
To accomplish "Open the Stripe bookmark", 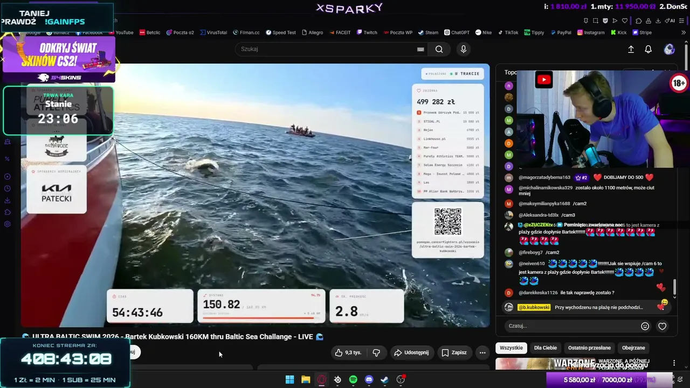I will pyautogui.click(x=642, y=32).
